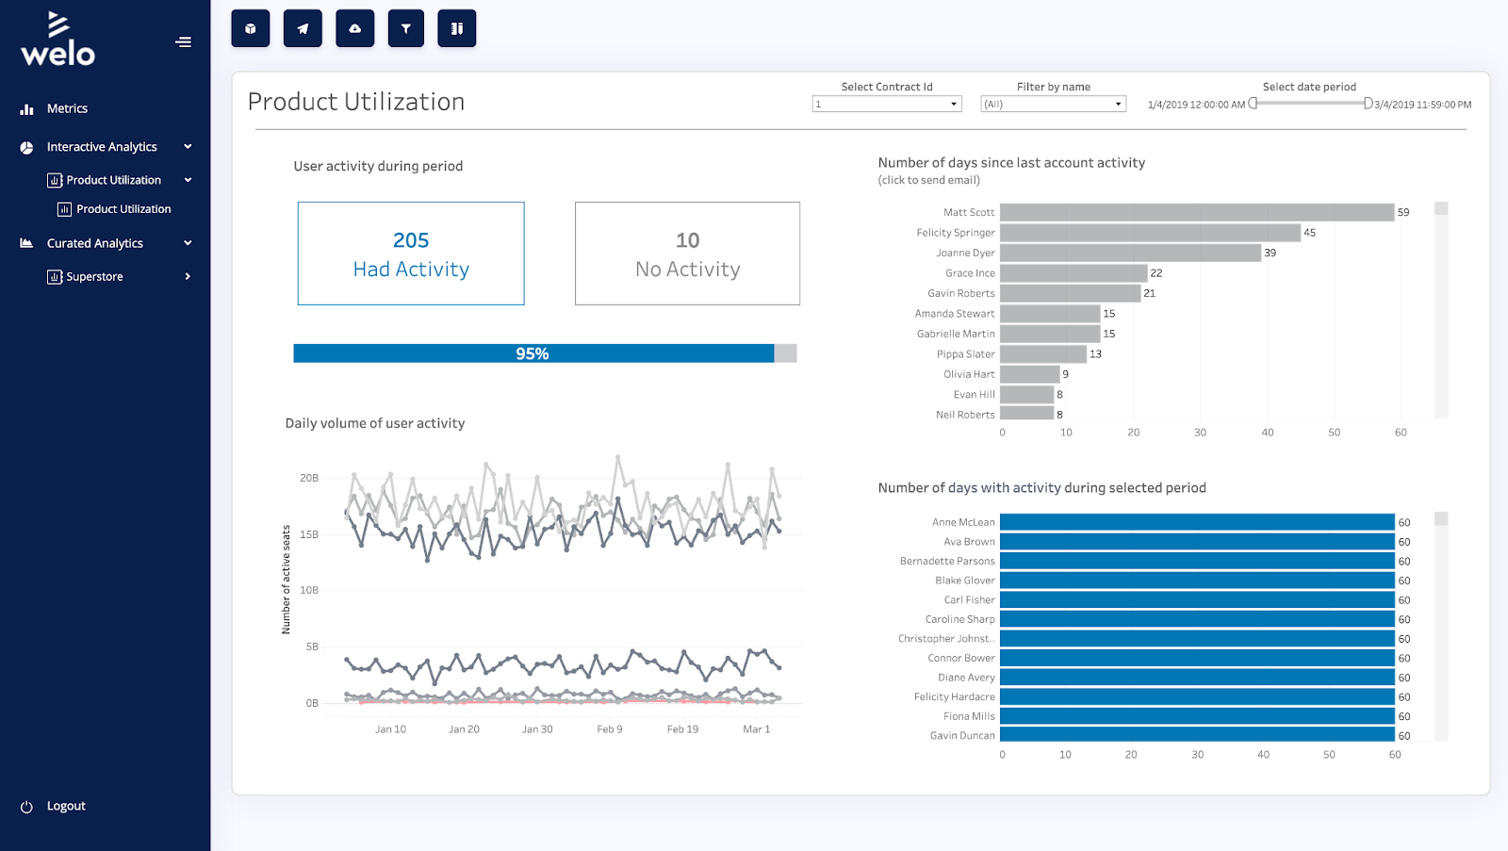This screenshot has width=1508, height=851.
Task: Open the filter toolbar icon
Action: (405, 28)
